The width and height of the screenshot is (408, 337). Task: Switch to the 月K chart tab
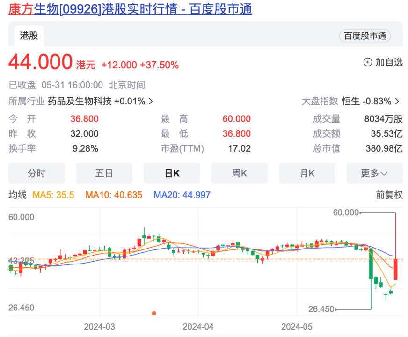pyautogui.click(x=307, y=173)
